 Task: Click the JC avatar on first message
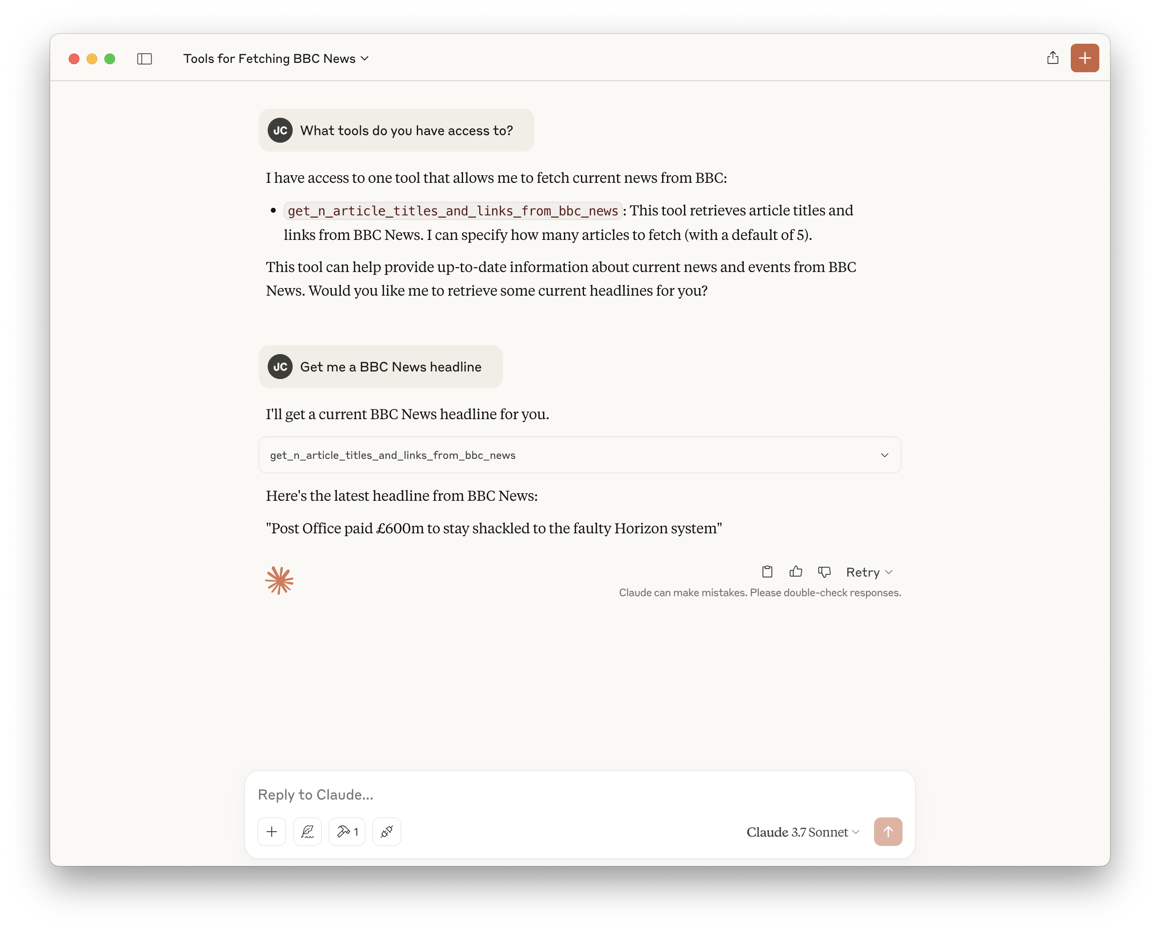tap(280, 131)
